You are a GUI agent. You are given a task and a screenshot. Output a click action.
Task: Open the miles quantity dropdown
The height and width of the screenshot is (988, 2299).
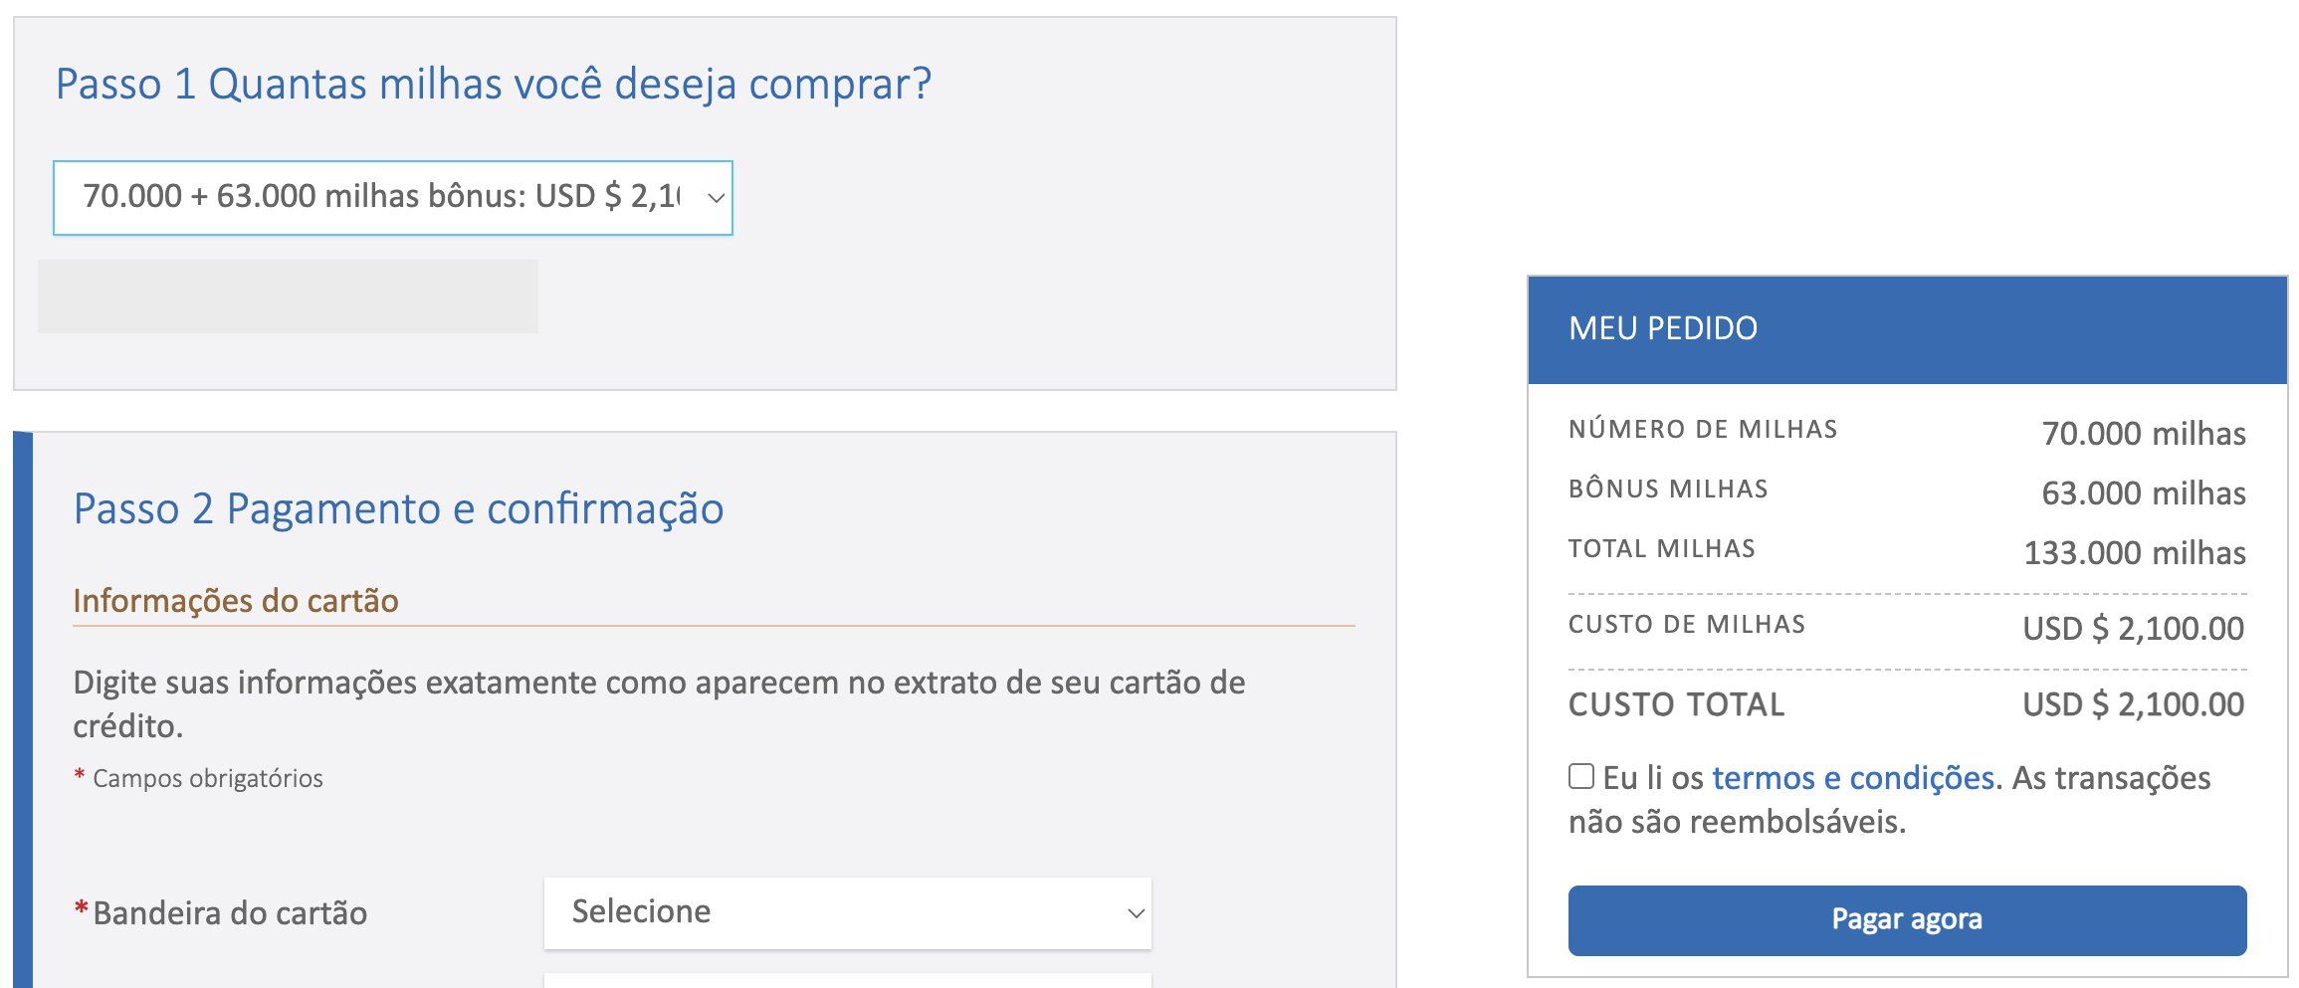pyautogui.click(x=392, y=197)
